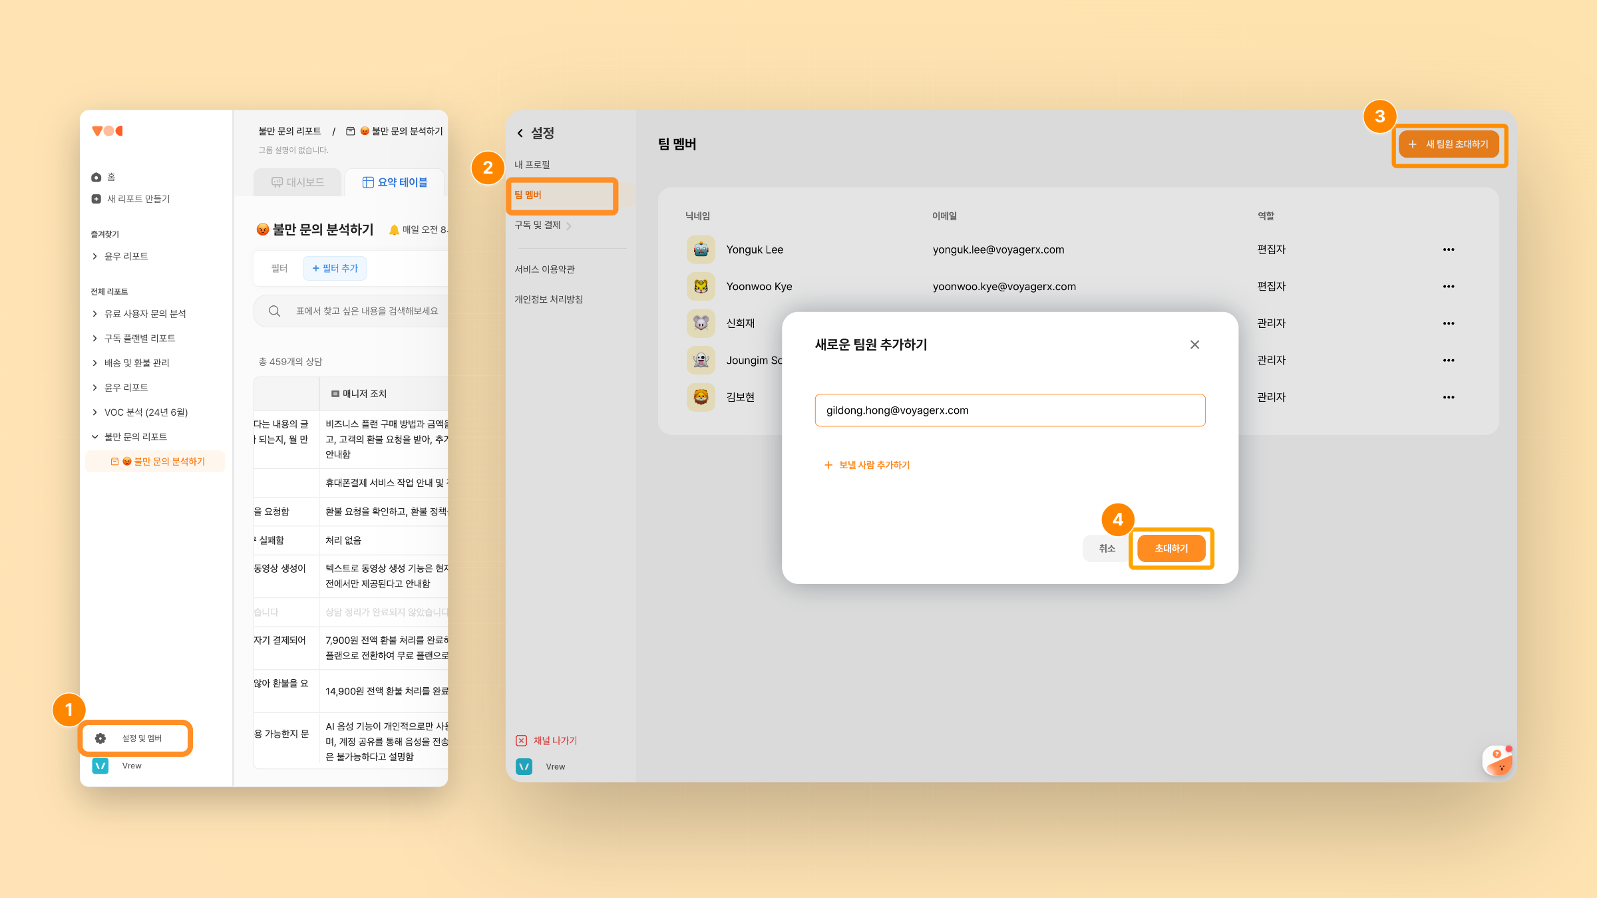Viewport: 1597px width, 898px height.
Task: Click the search magnifier icon
Action: coord(274,311)
